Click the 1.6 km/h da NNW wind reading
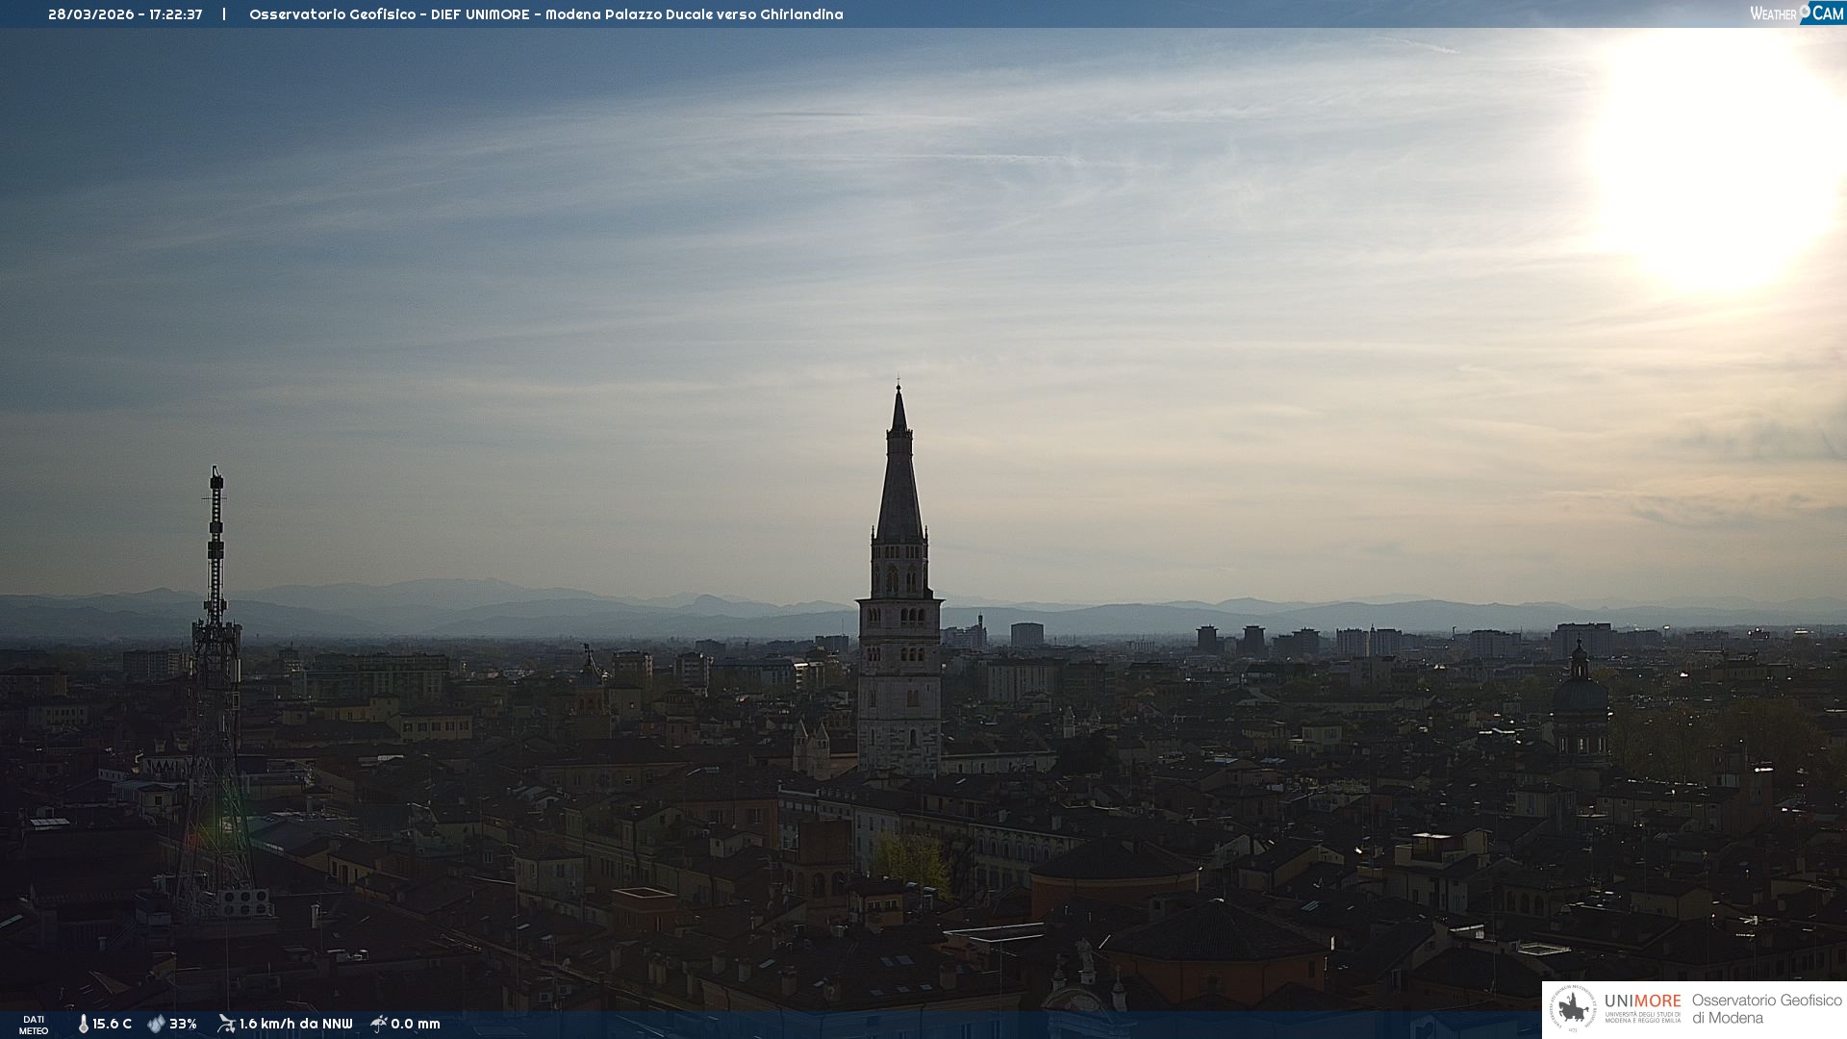This screenshot has height=1039, width=1847. [x=296, y=1024]
